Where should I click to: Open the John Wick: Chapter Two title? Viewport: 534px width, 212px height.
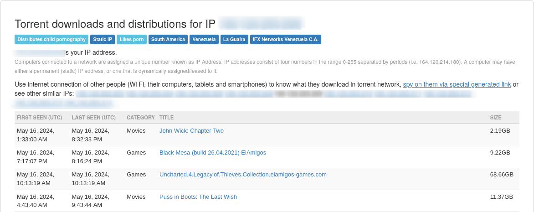tap(191, 131)
